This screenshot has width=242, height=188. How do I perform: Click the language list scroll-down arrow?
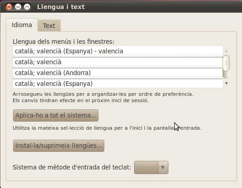pyautogui.click(x=226, y=84)
